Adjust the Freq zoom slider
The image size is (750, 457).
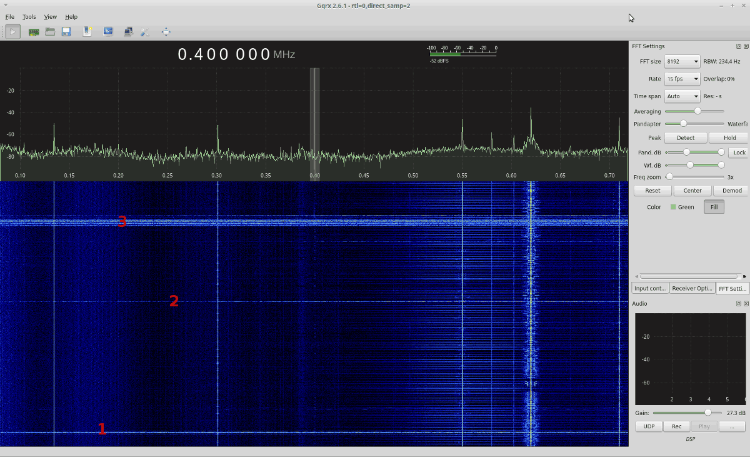pyautogui.click(x=694, y=177)
